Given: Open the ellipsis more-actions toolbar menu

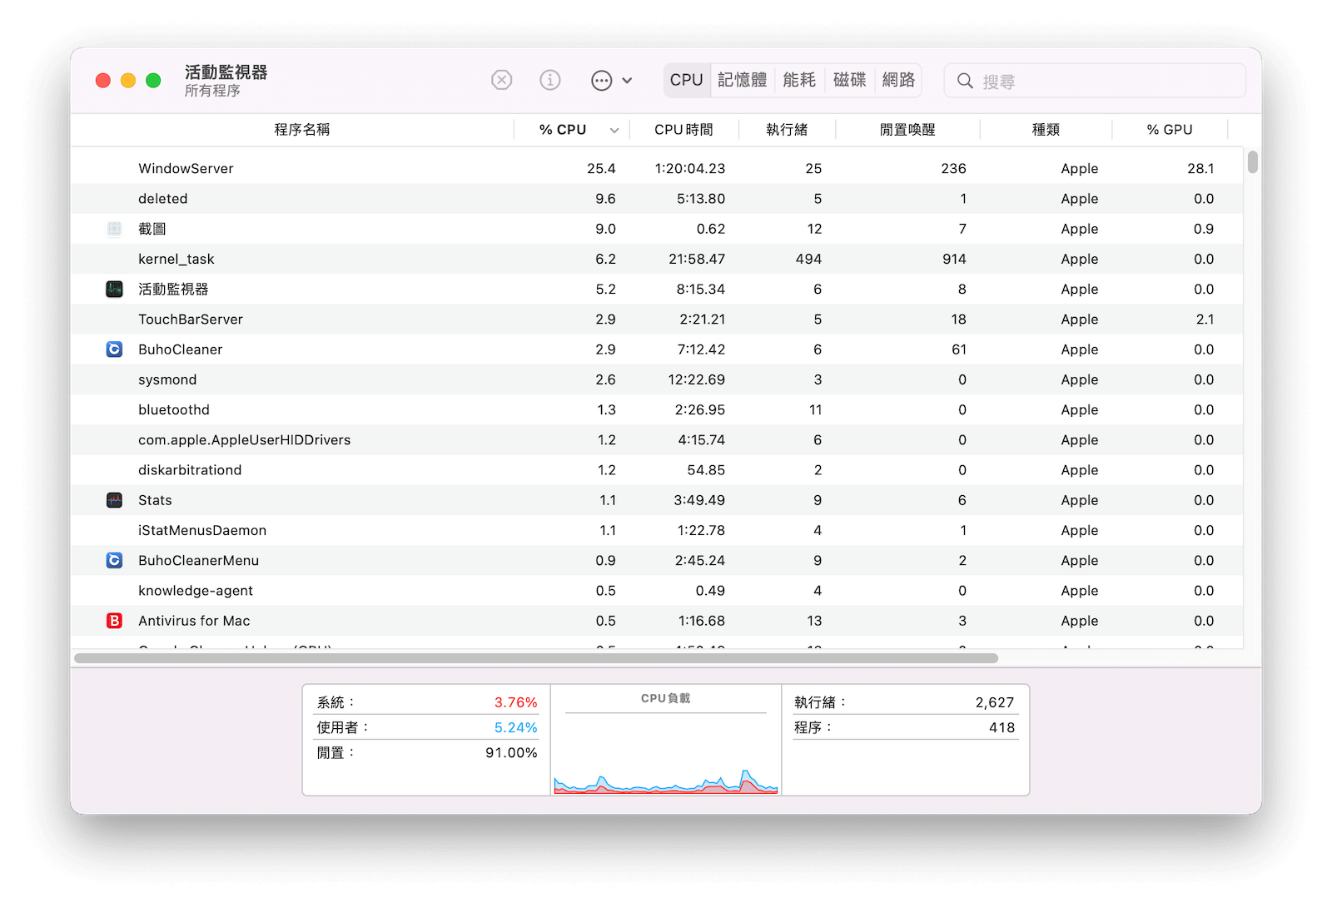Looking at the screenshot, I should coord(612,81).
